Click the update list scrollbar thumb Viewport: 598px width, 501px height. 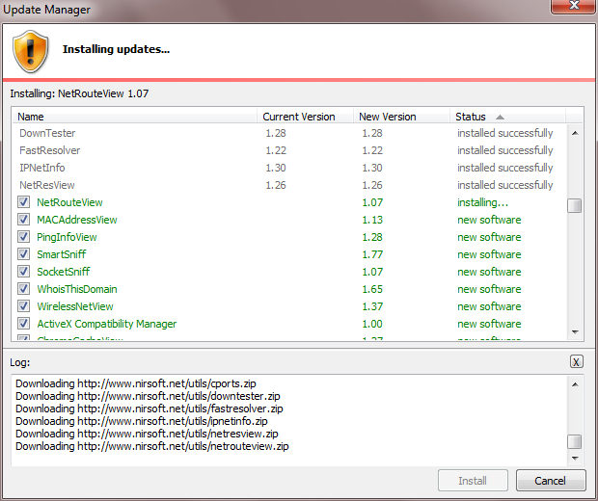coord(574,206)
